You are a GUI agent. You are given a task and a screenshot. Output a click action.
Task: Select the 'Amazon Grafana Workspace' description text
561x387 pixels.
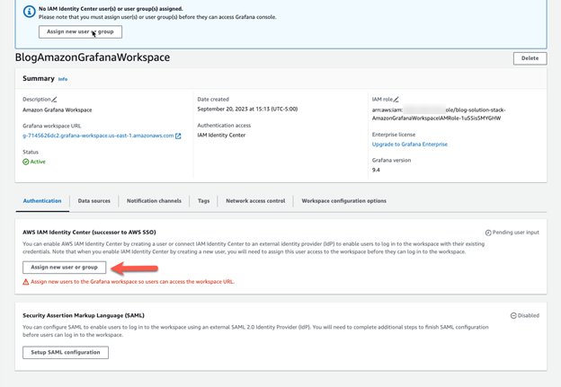pos(58,110)
